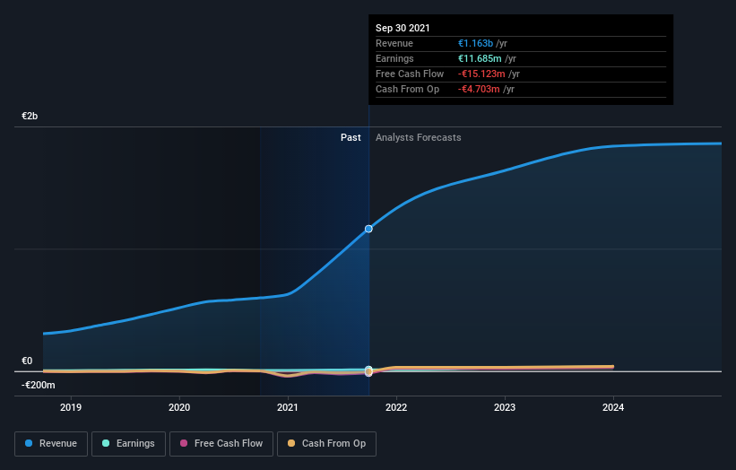Select the 2019 x-axis label
This screenshot has width=736, height=470.
71,407
